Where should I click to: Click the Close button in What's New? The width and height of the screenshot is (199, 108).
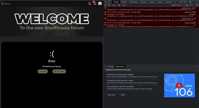coord(123,95)
